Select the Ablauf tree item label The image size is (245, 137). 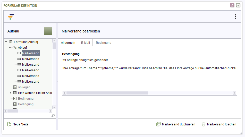(22, 47)
